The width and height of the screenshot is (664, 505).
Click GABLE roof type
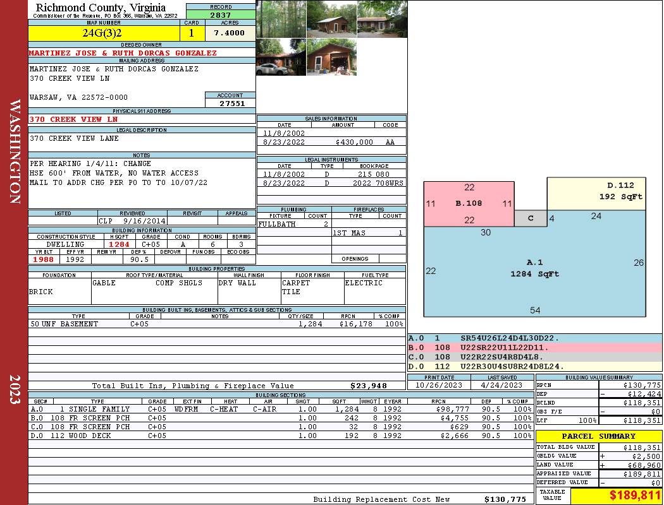[x=104, y=283]
